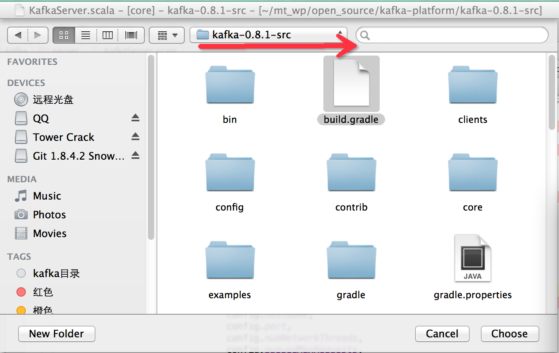Click the MEDIA sidebar heading
Screen dimensions: 559x353
[x=22, y=179]
